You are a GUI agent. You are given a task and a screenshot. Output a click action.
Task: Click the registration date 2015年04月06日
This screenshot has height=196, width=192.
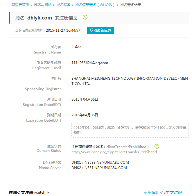85,99
